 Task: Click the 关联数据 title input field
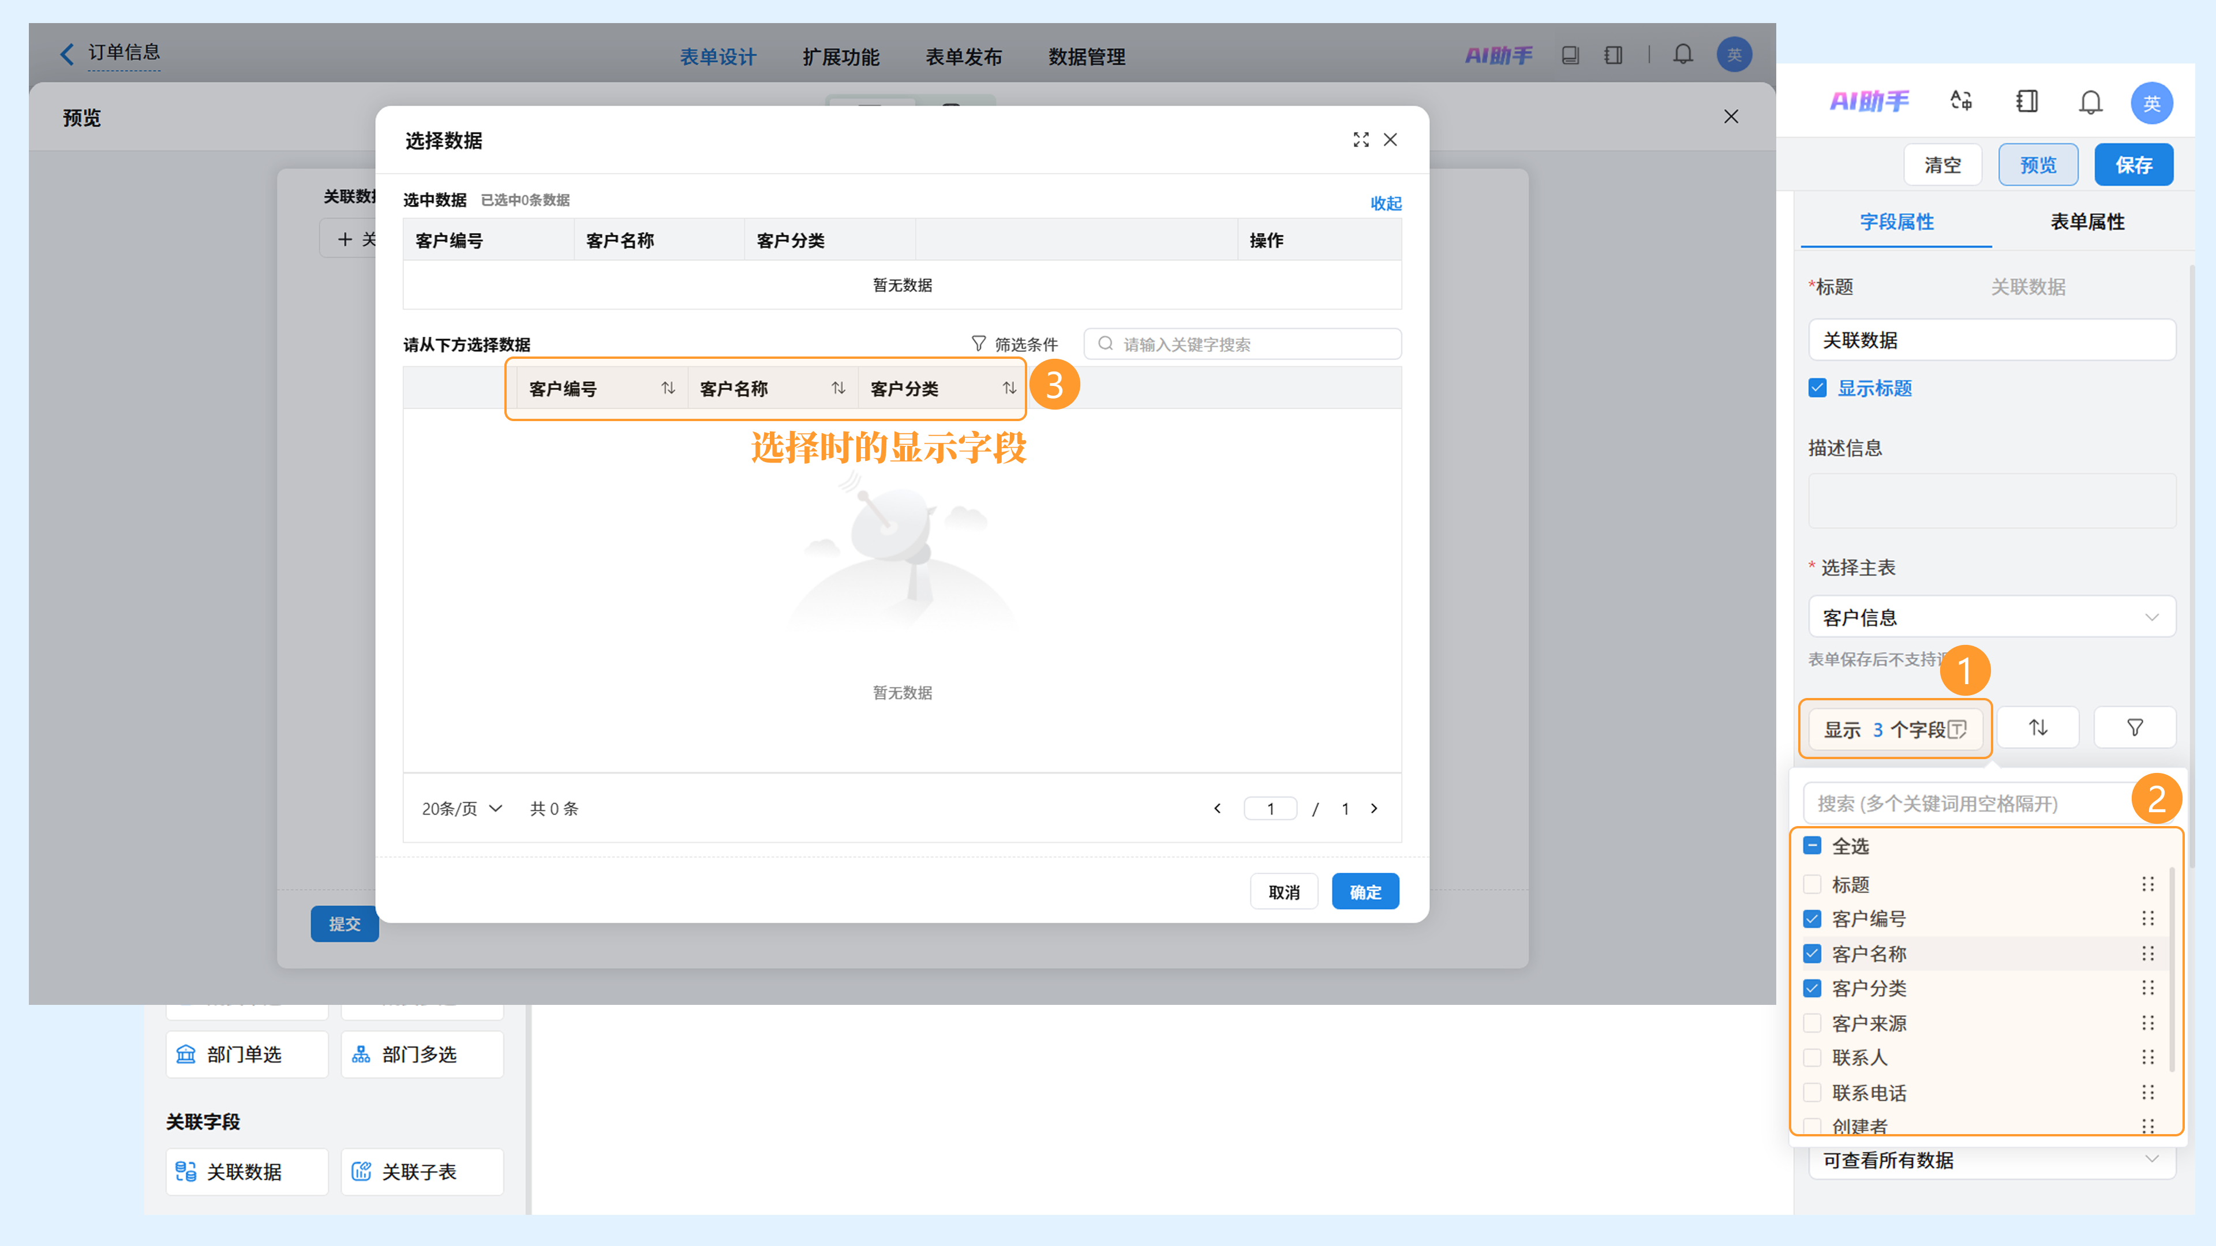pos(1992,340)
